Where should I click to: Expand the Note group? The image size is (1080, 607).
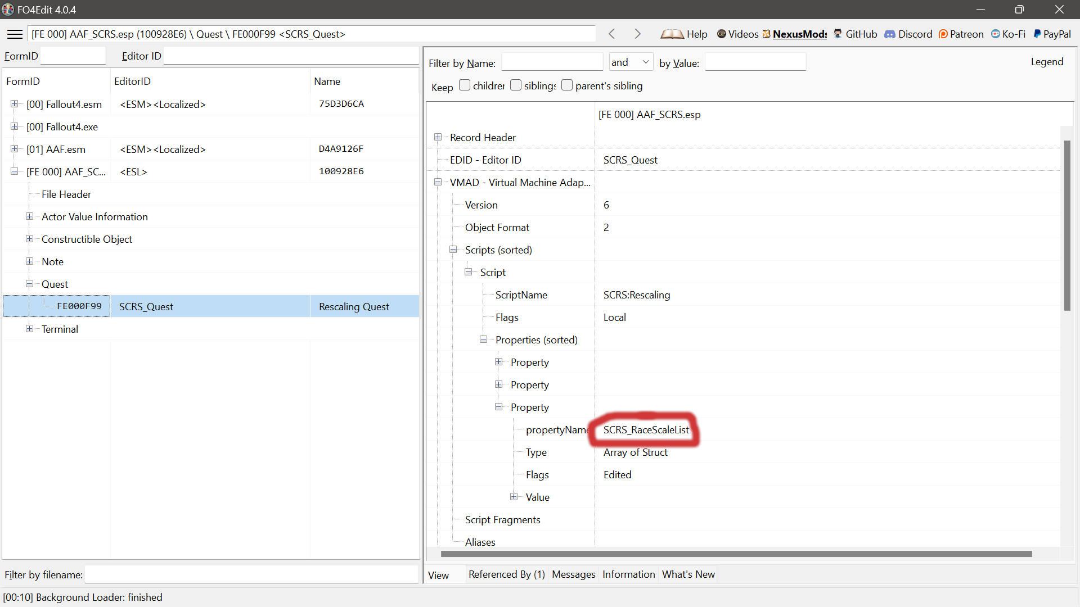pyautogui.click(x=30, y=261)
